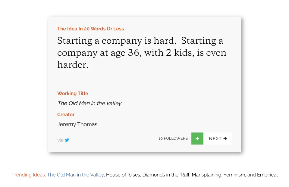Click the italic working title text
This screenshot has height=187, width=289.
89,103
